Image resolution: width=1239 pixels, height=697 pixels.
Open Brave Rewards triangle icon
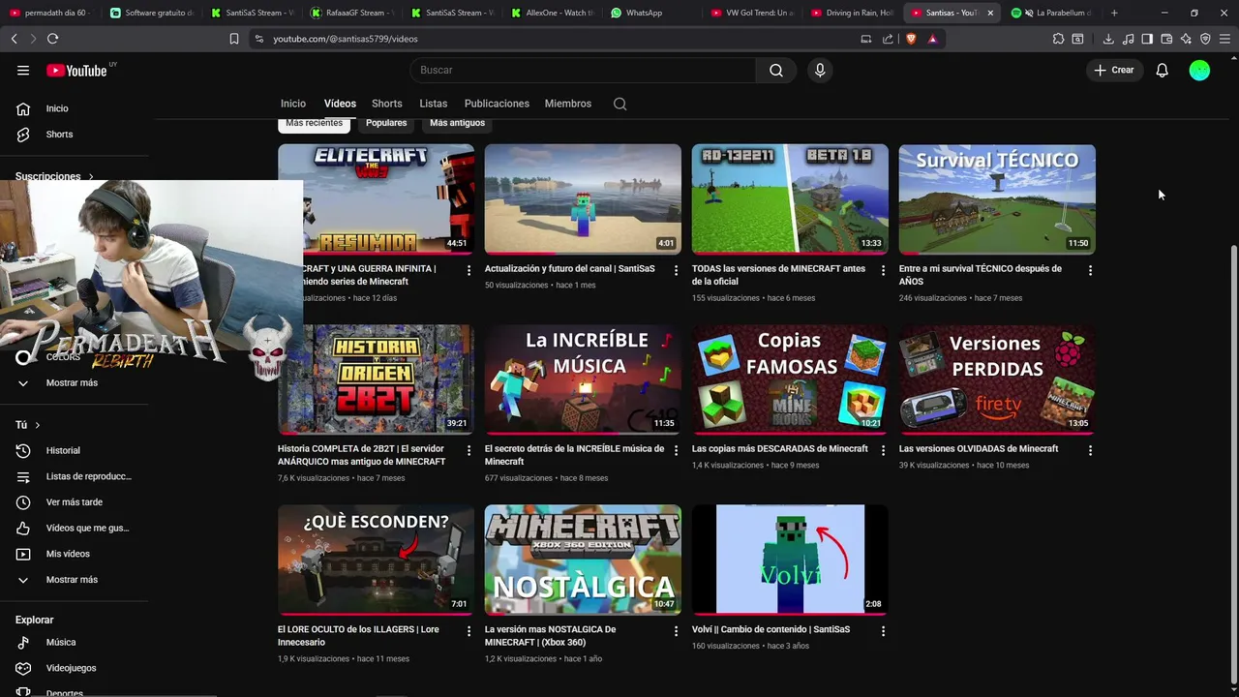[932, 39]
